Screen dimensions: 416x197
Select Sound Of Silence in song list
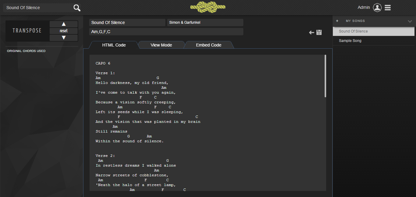click(x=353, y=31)
